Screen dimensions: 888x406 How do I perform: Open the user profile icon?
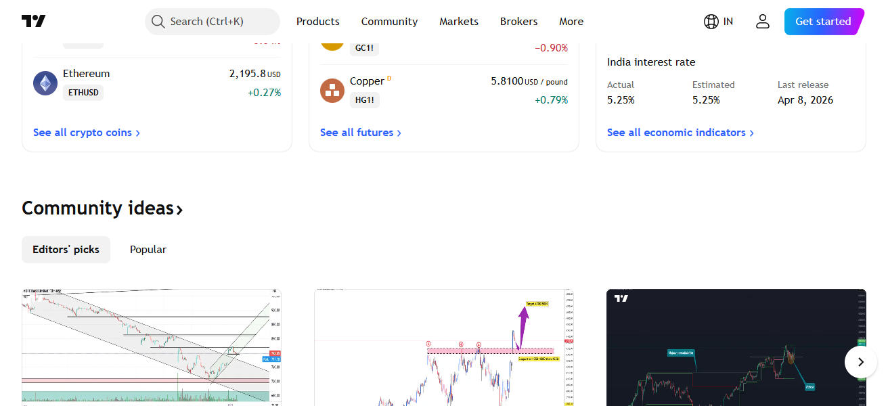pyautogui.click(x=762, y=21)
